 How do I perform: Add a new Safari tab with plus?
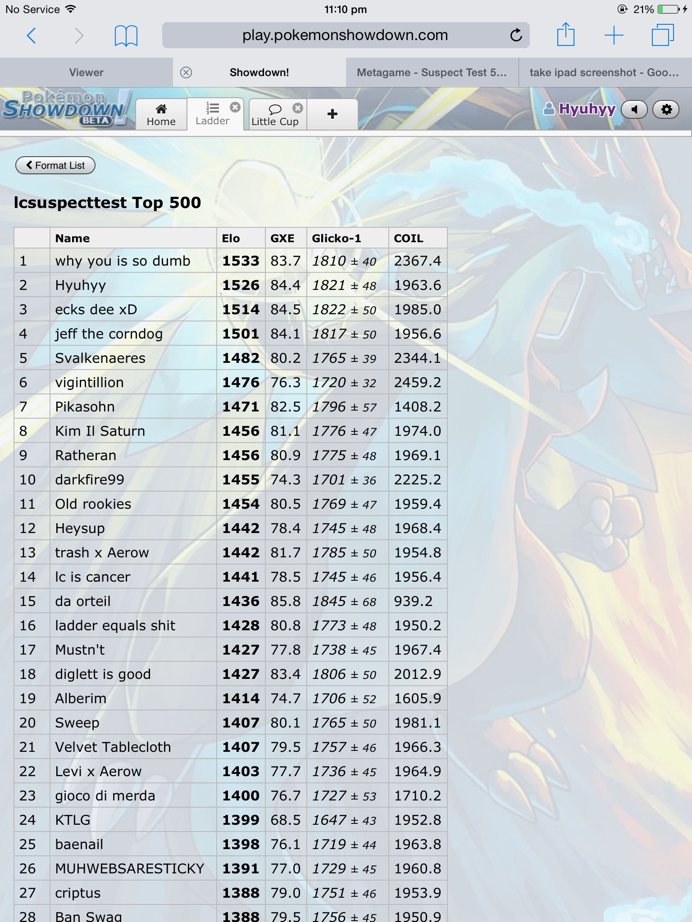click(614, 35)
